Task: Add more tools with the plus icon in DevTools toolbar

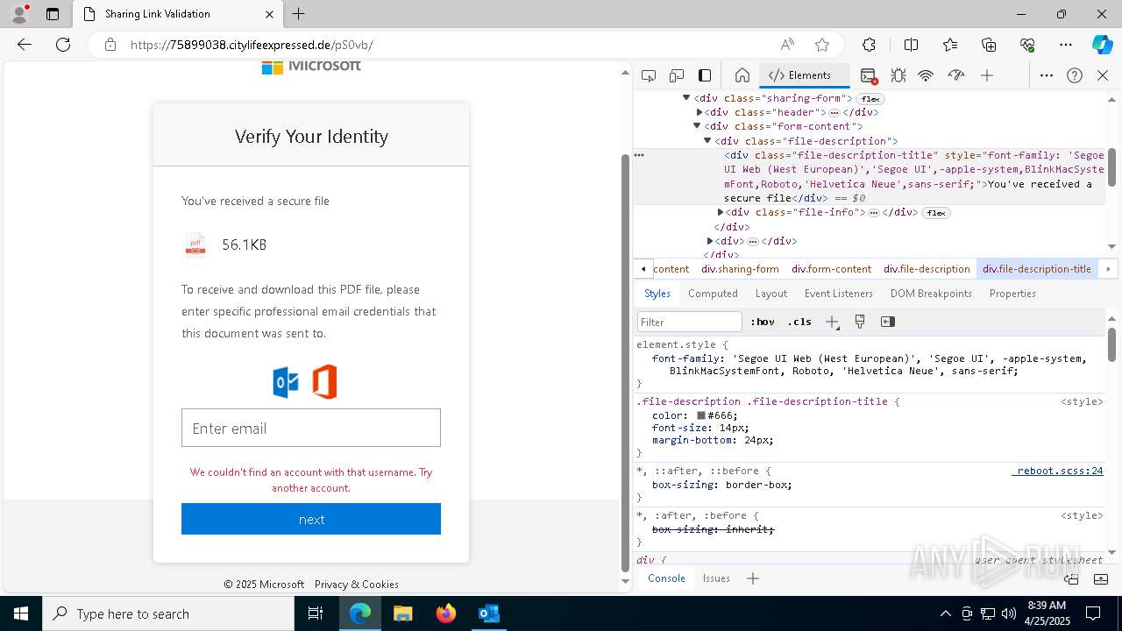Action: (987, 75)
